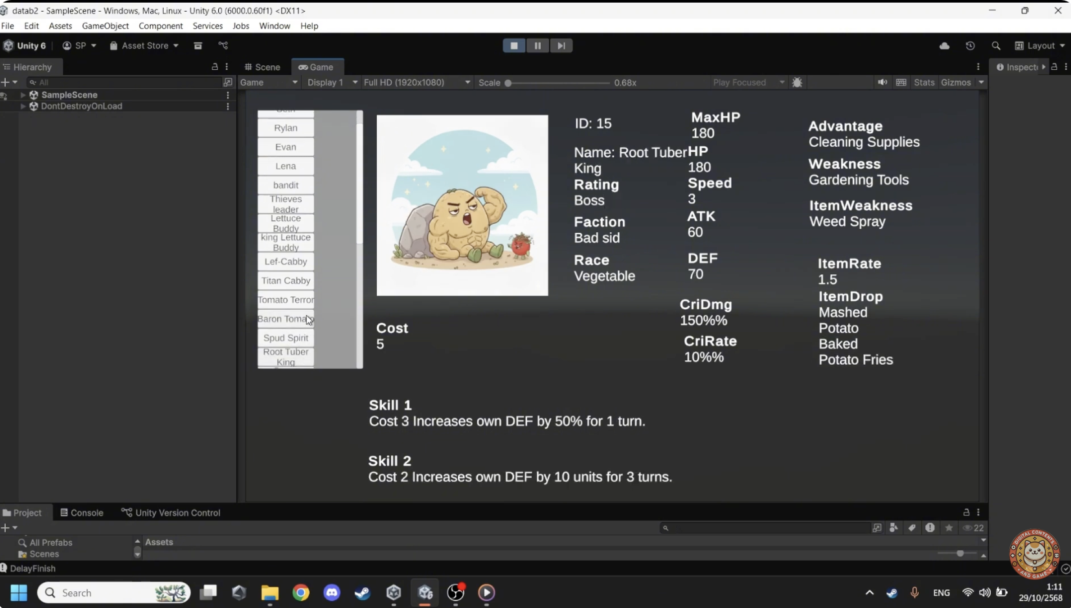
Task: Toggle frame debugger bug icon
Action: pyautogui.click(x=797, y=83)
